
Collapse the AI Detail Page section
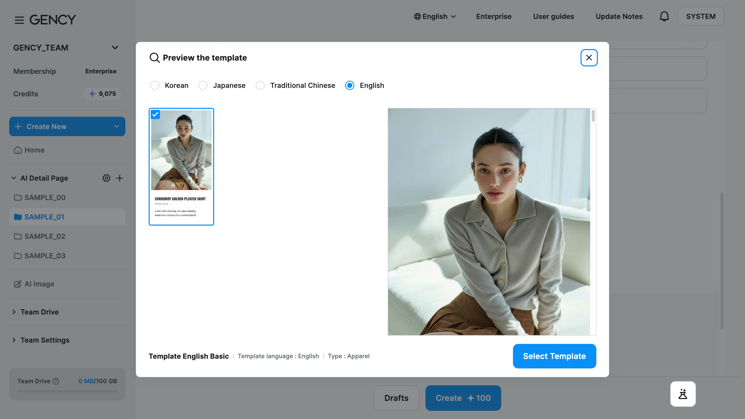tap(14, 178)
